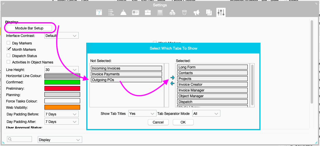Viewport: 320px width, 146px height.
Task: Select Contacts in Selected list
Action: [213, 73]
